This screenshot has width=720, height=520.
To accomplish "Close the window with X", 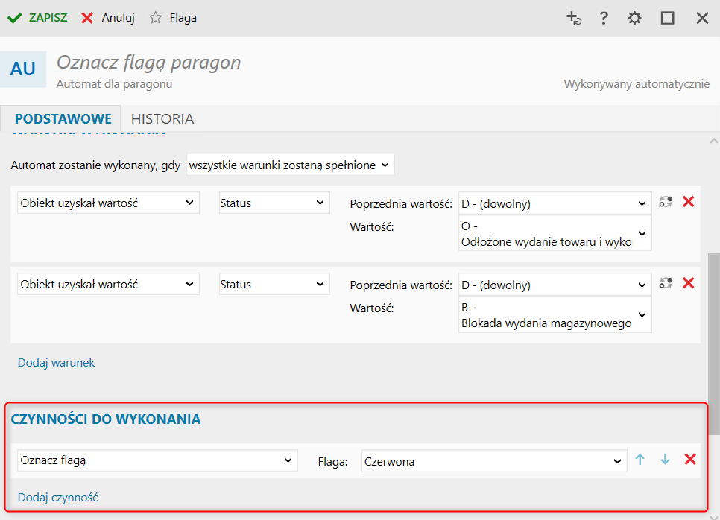I will click(x=702, y=19).
